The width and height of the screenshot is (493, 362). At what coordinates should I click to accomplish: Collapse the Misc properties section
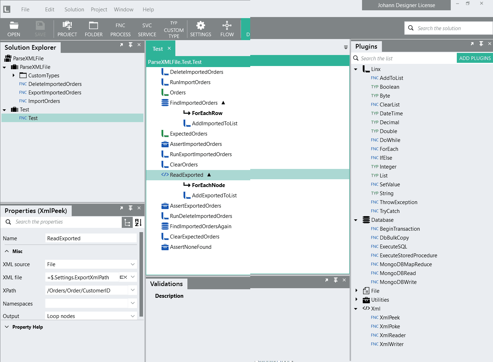[x=7, y=251]
